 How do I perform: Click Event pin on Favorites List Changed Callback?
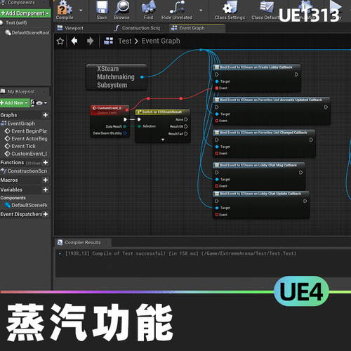point(217,154)
